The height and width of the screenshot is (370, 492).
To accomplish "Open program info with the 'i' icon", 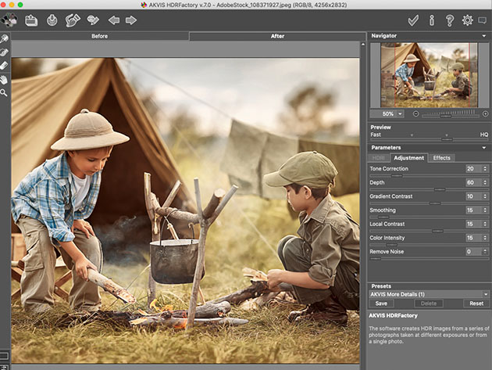I will tap(431, 20).
